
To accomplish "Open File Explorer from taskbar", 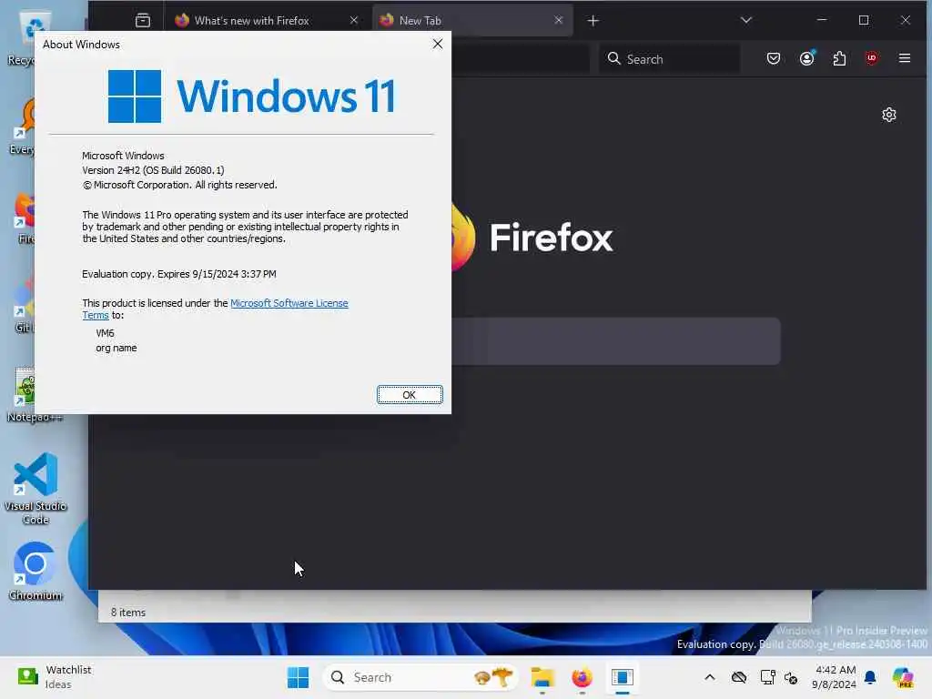I will [542, 677].
